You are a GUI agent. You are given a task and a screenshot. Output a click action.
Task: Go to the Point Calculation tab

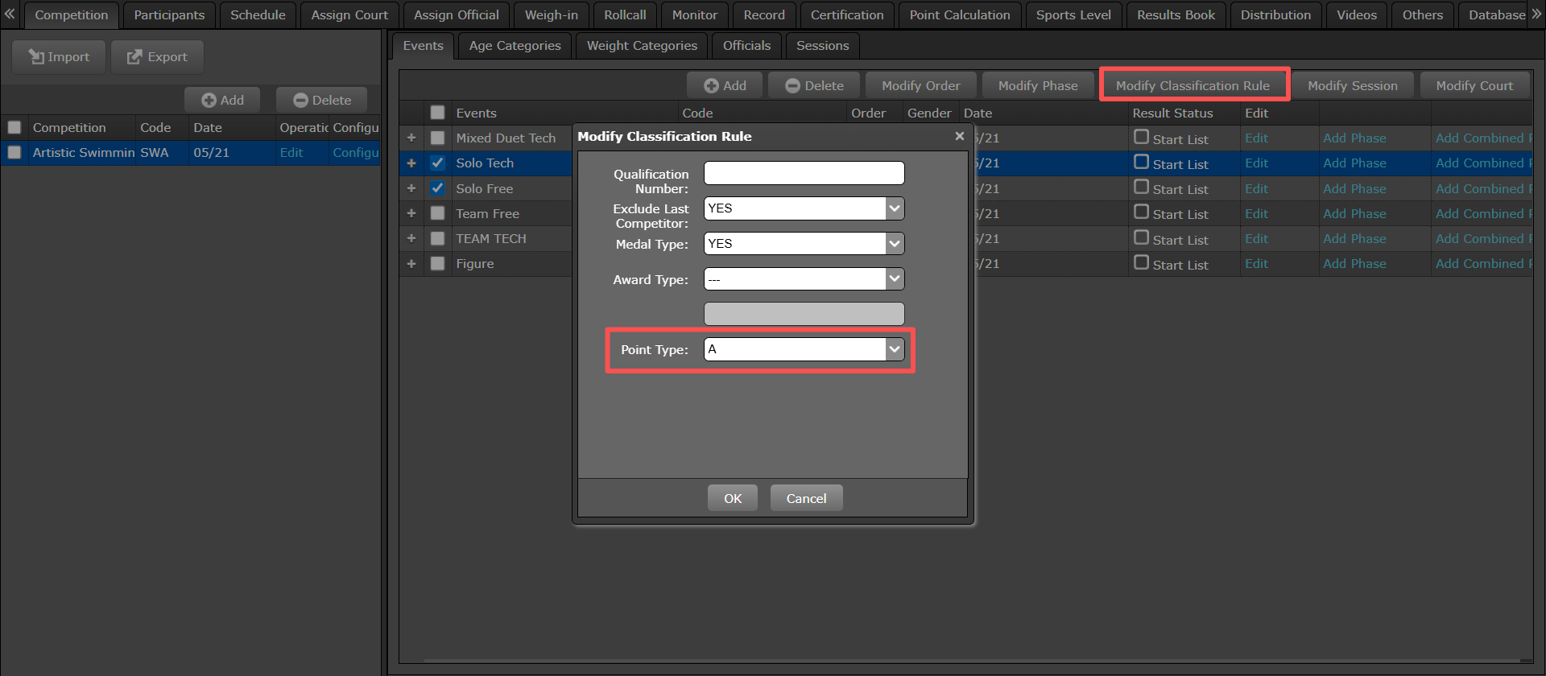960,15
